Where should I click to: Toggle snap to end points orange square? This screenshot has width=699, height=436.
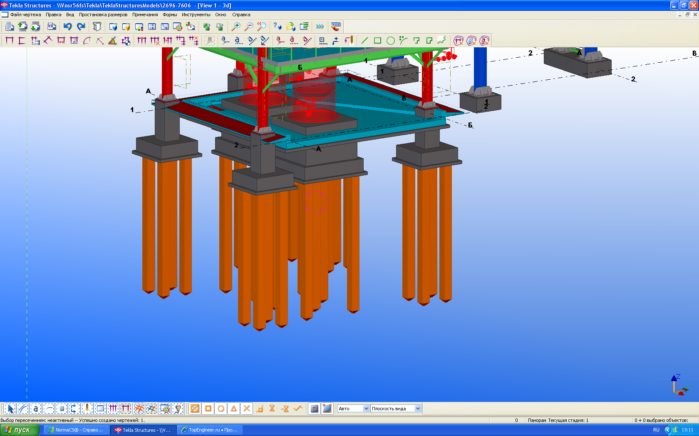tap(208, 409)
